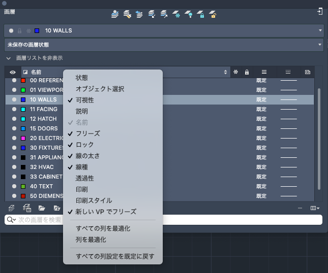Uncheck フリーズ menu item

(x=113, y=133)
